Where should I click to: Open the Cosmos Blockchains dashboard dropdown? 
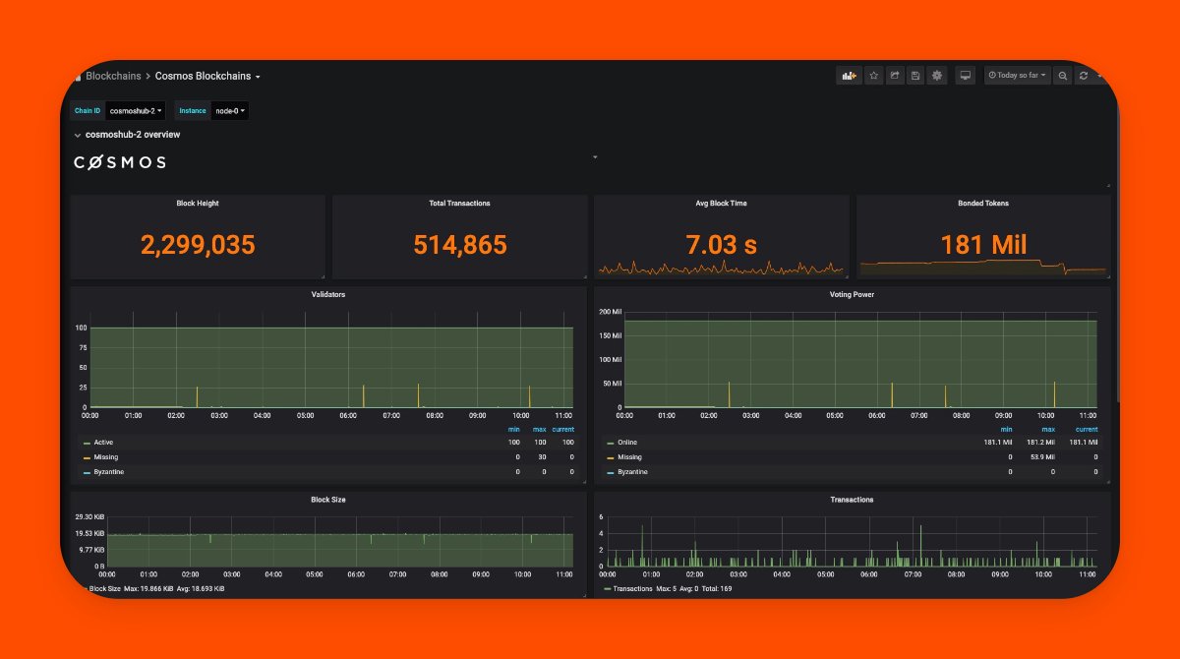207,76
